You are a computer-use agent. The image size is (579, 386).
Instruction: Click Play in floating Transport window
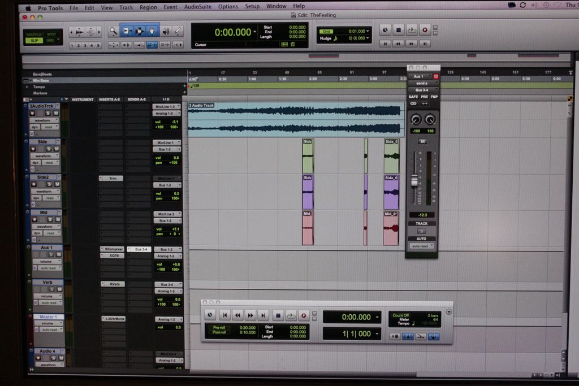click(291, 315)
